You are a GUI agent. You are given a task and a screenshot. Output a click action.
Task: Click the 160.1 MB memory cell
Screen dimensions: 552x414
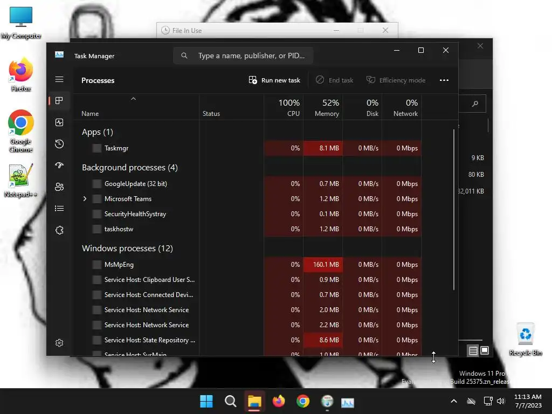[x=323, y=265]
